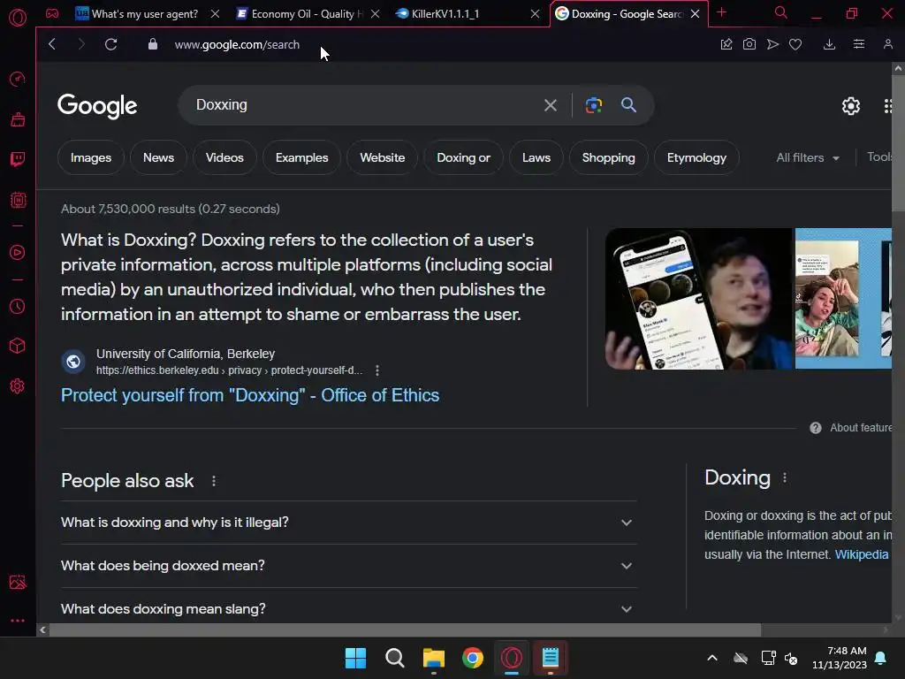The height and width of the screenshot is (679, 905).
Task: Open GX Corner gamepad icon
Action: pos(52,13)
